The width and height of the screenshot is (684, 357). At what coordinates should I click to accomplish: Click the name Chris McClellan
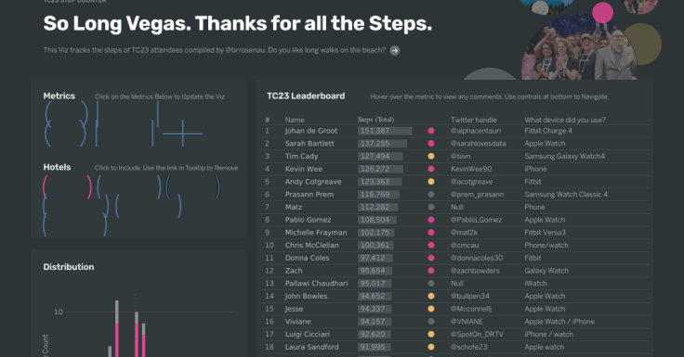[312, 245]
